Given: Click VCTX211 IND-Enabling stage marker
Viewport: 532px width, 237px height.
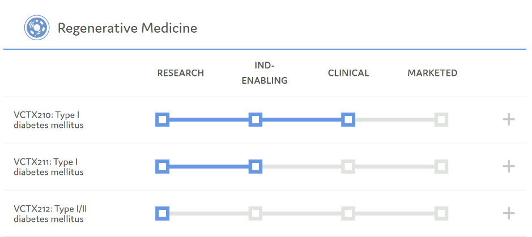Looking at the screenshot, I should (x=256, y=166).
